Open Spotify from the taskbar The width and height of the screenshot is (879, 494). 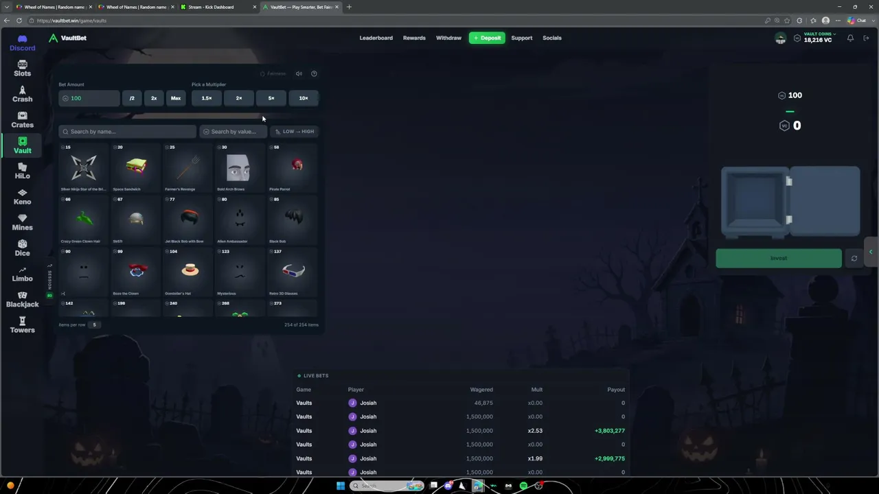coord(523,486)
